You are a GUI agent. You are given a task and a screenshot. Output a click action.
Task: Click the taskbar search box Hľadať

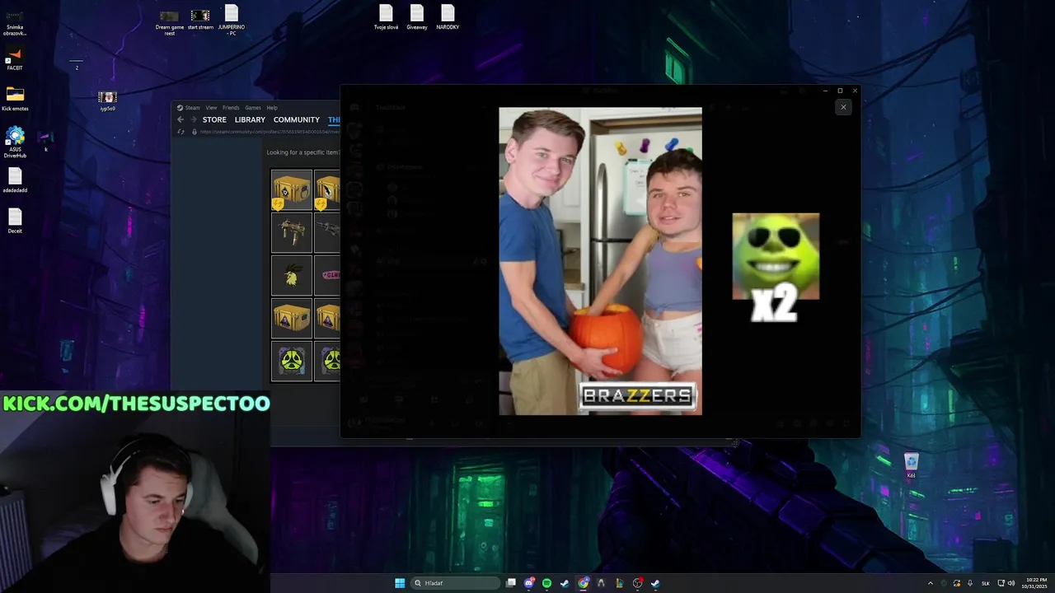pyautogui.click(x=455, y=583)
